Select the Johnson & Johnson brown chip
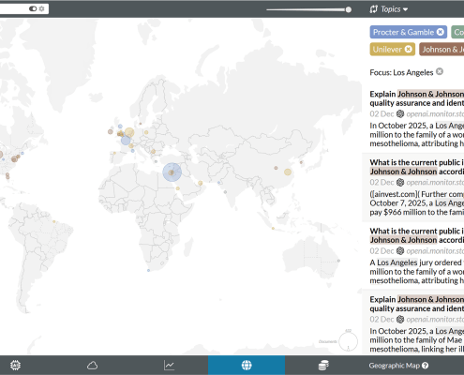464x375 pixels. click(x=442, y=50)
